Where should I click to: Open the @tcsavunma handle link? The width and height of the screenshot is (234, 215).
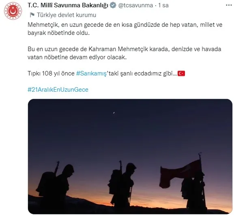tap(135, 5)
